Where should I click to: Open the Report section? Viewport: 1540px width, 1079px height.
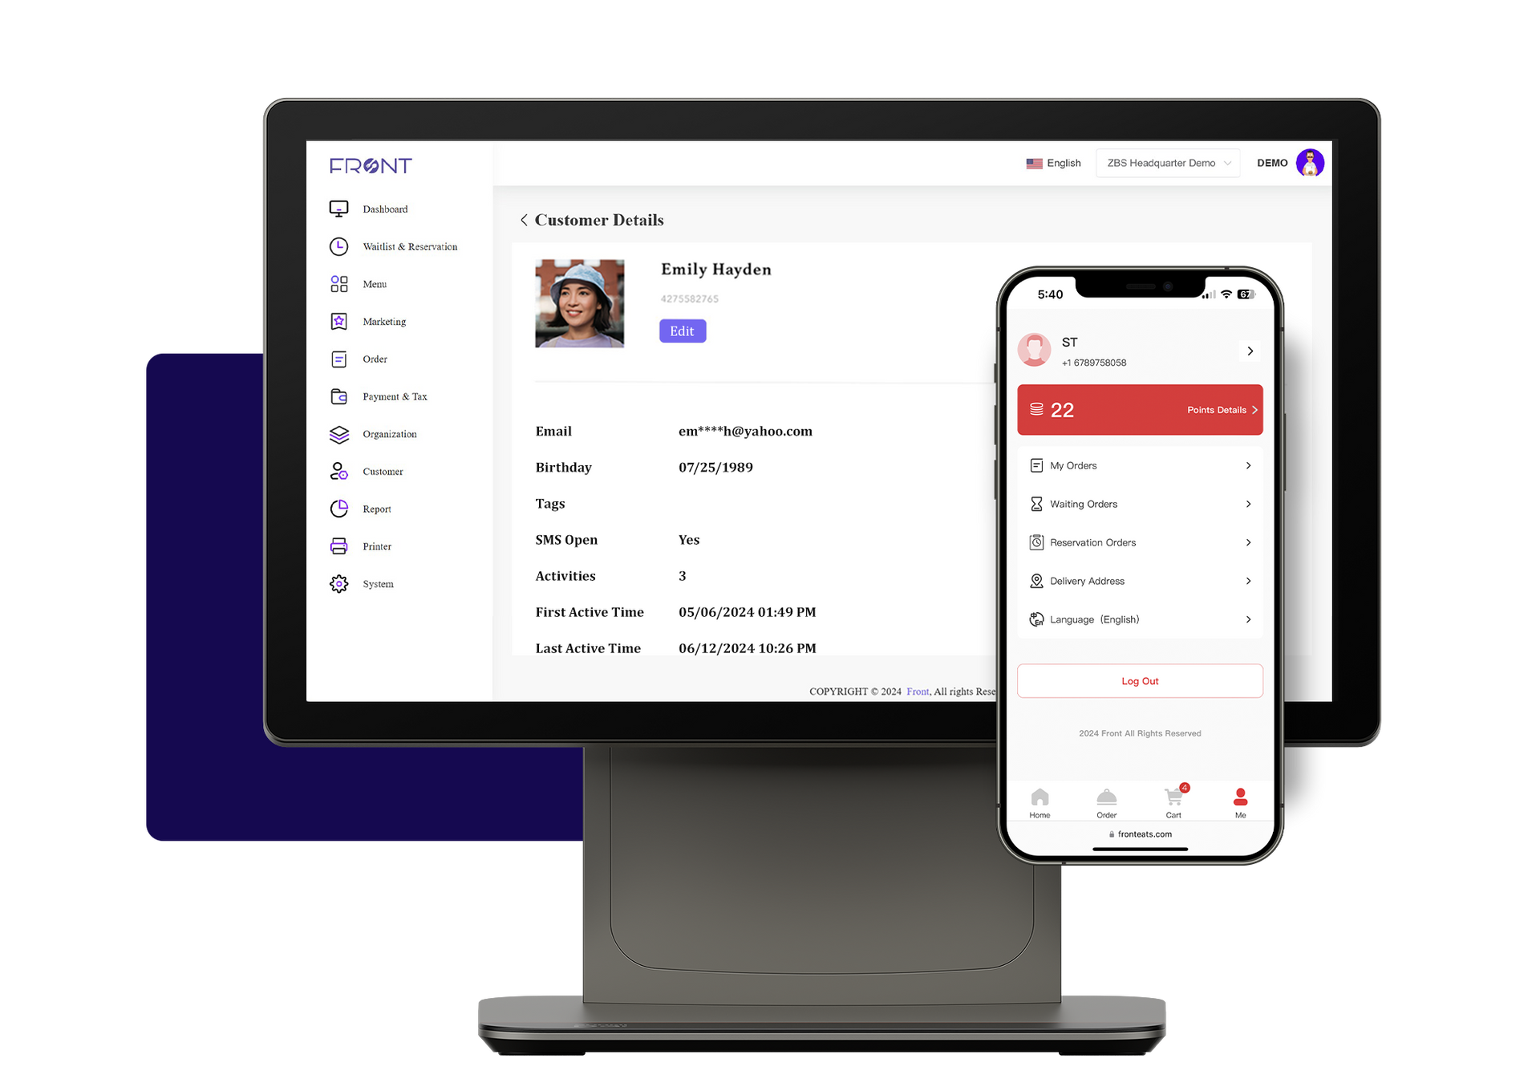coord(375,508)
